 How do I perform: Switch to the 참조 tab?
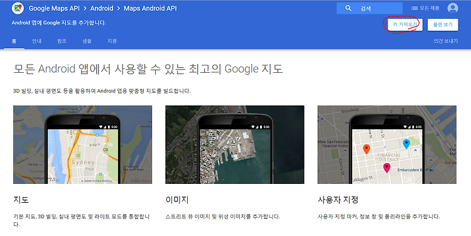coord(62,41)
